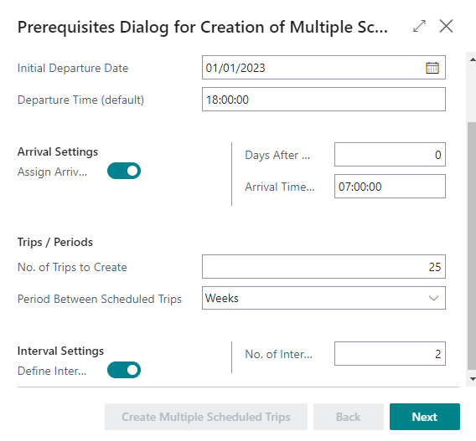
Task: Click the chevron arrow on the Weeks combo box
Action: point(433,298)
